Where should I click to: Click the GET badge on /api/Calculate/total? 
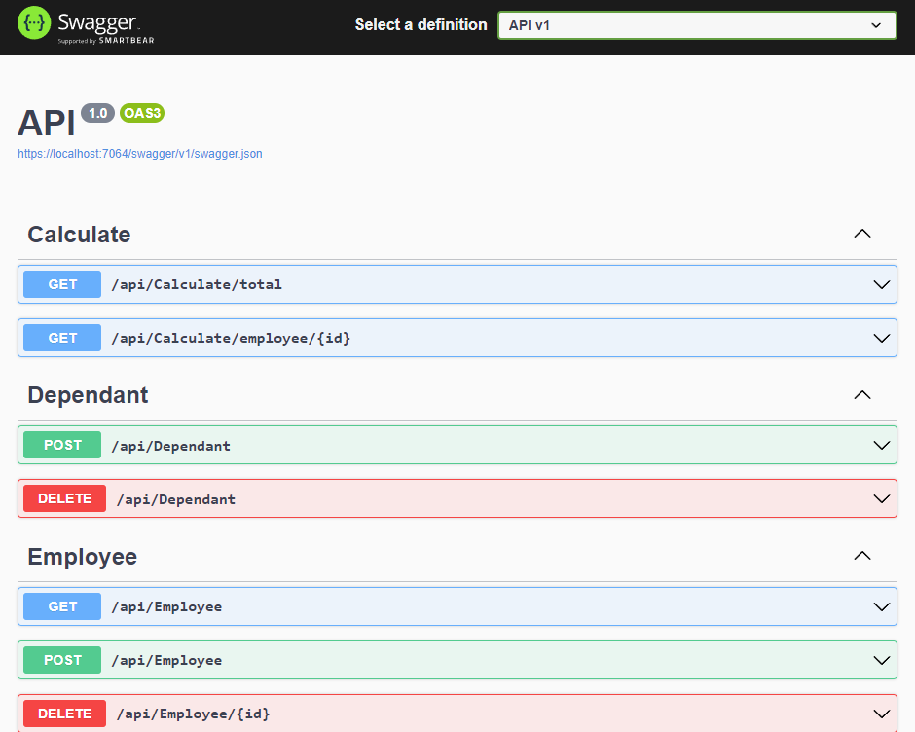[x=61, y=283]
